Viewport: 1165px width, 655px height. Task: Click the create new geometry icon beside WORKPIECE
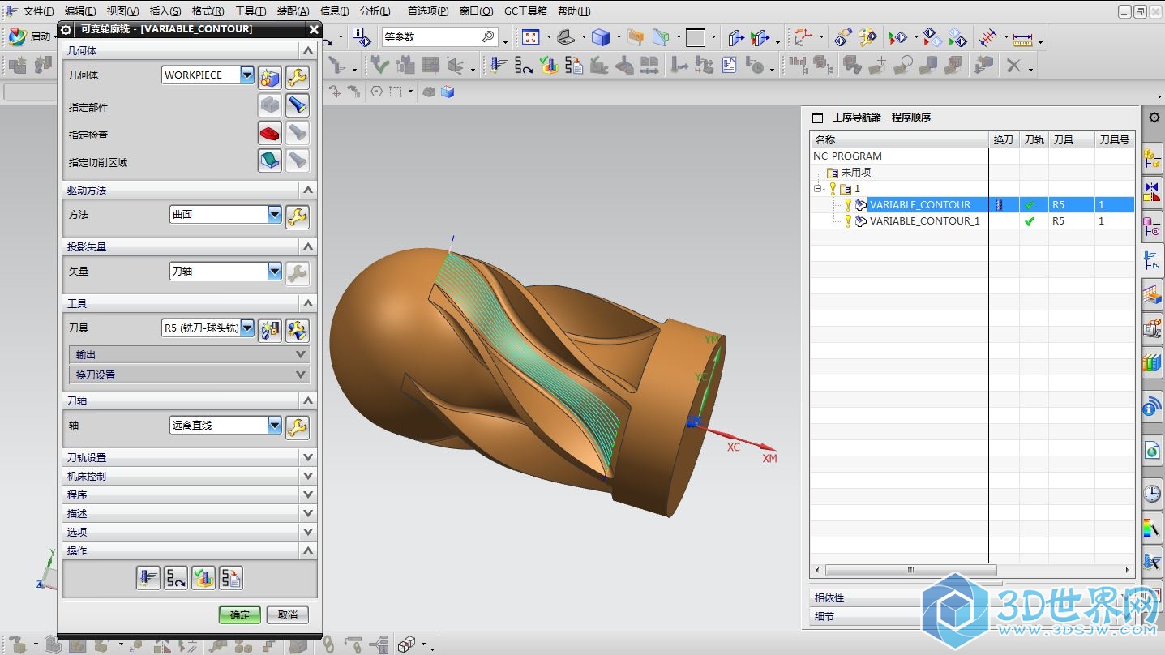point(270,78)
